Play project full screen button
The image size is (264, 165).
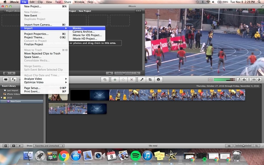pos(6,73)
